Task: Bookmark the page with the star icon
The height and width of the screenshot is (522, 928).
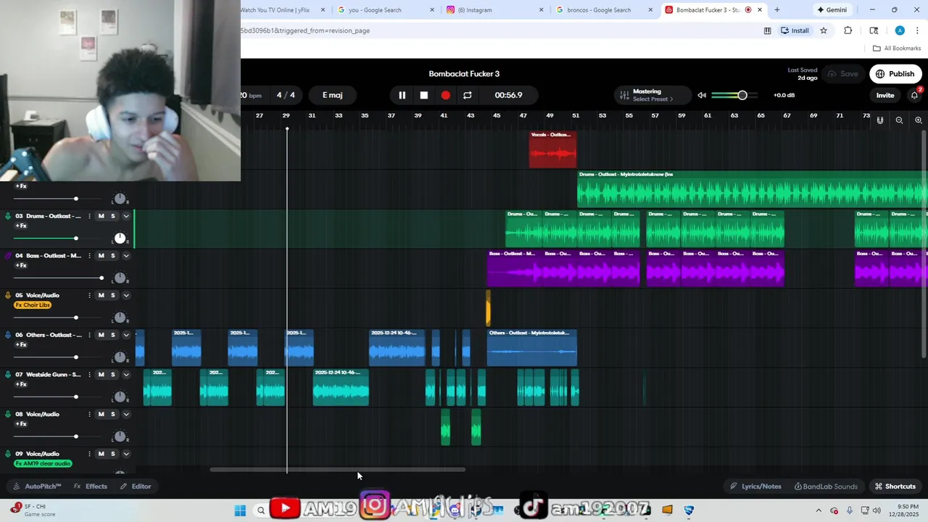Action: (824, 30)
